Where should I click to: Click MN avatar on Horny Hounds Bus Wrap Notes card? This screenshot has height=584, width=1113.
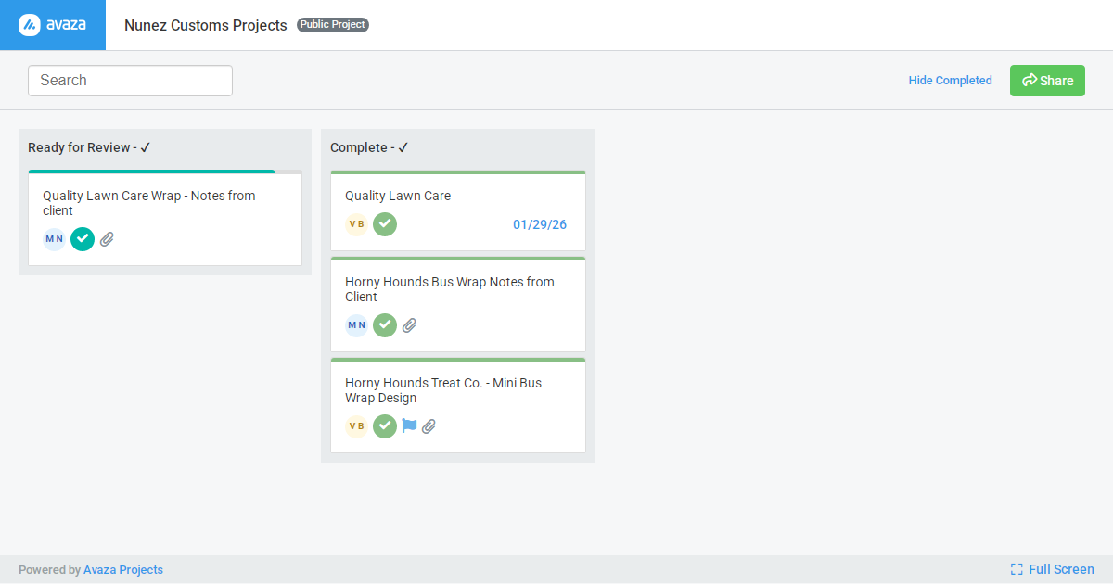357,325
